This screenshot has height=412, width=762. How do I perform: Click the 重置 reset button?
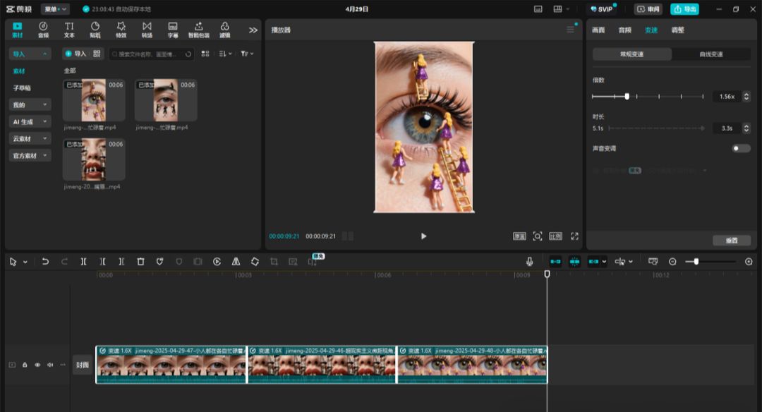tap(732, 241)
